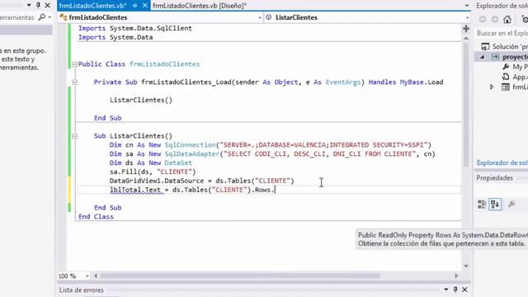The height and width of the screenshot is (297, 528).
Task: Click the horizontal scrollbar thumb
Action: (240, 276)
